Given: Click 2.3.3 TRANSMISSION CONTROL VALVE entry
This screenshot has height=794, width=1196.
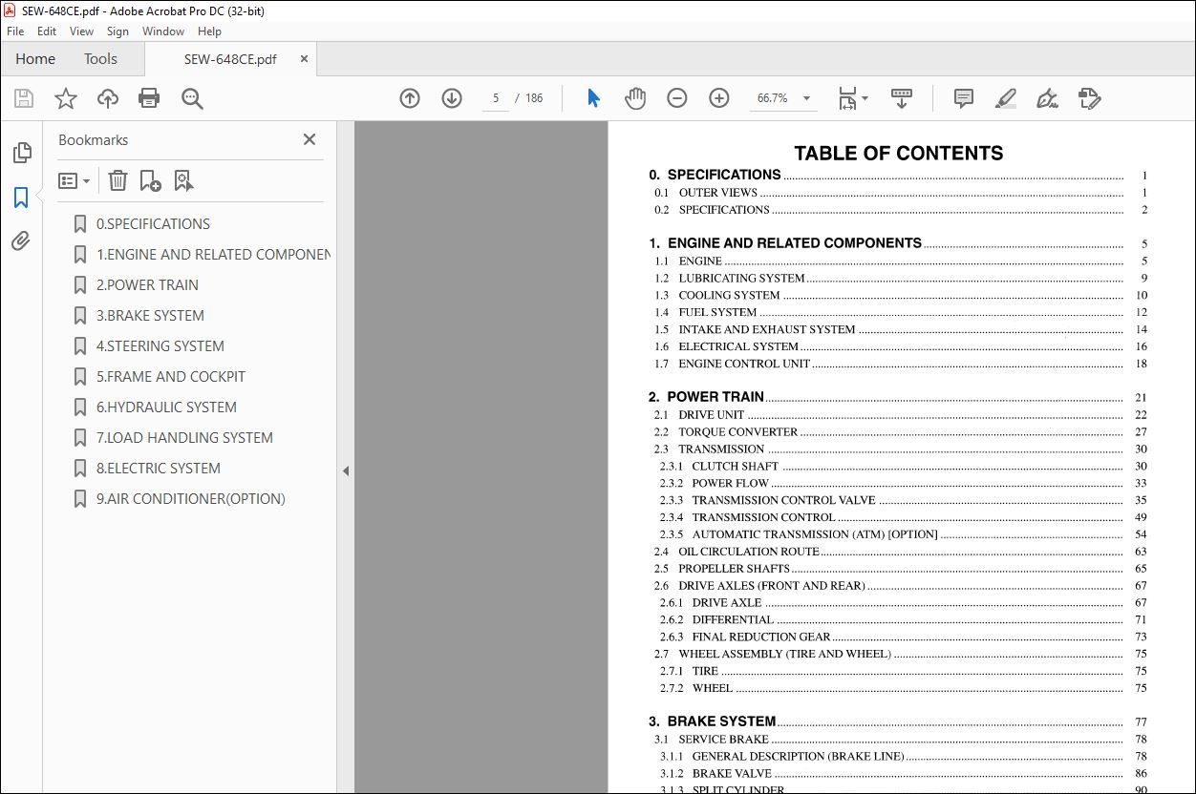Looking at the screenshot, I should click(x=903, y=500).
